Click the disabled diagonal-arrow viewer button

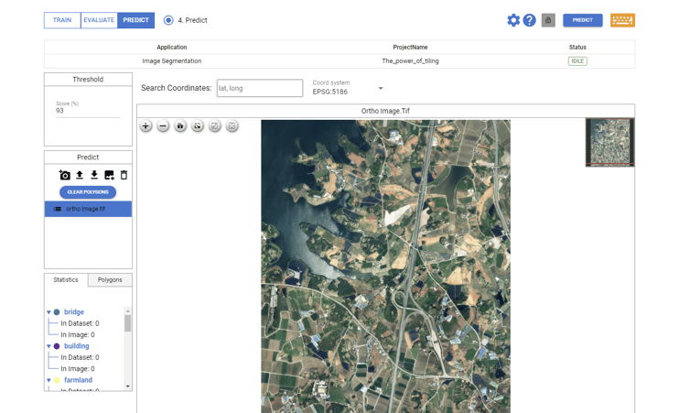point(215,126)
